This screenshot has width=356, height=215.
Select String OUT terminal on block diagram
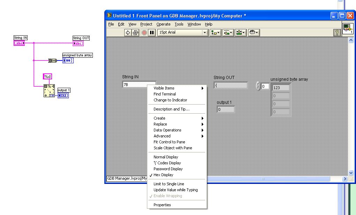pos(78,43)
